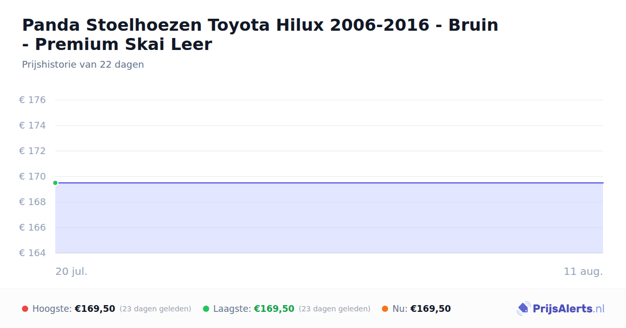Click the € 164 y-axis label
626x328 pixels.
pyautogui.click(x=32, y=253)
